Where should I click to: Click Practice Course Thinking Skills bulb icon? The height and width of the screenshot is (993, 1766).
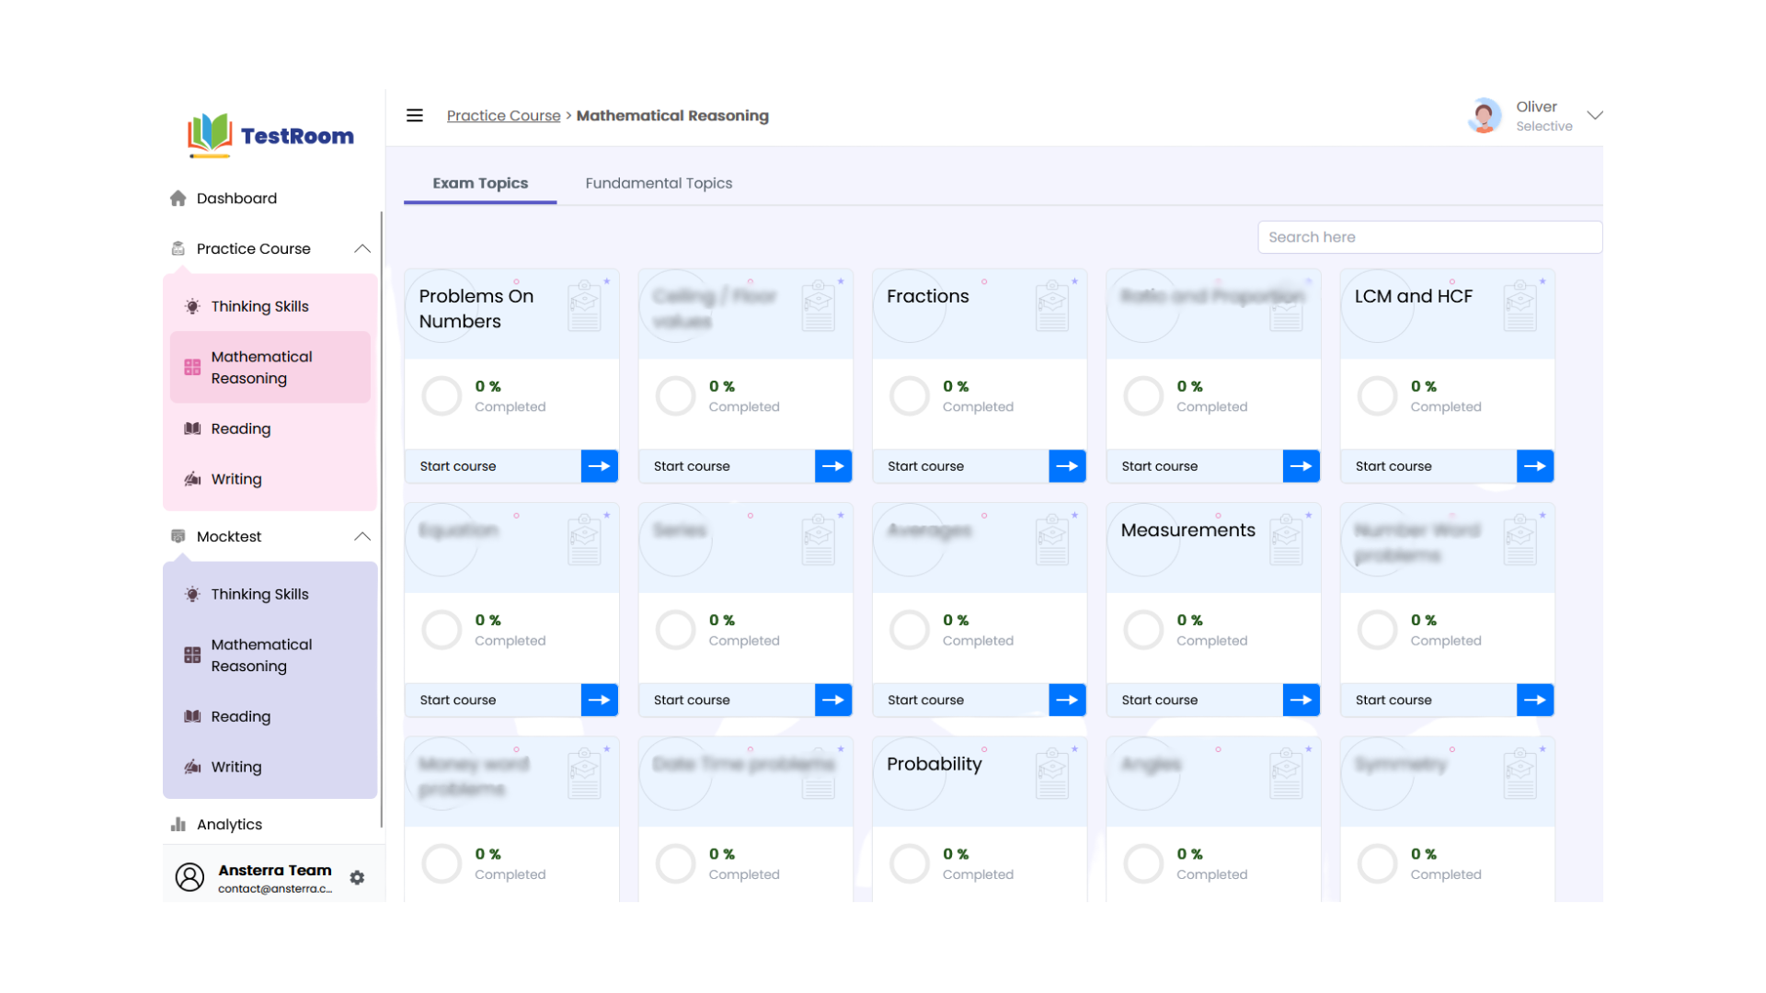click(x=192, y=307)
